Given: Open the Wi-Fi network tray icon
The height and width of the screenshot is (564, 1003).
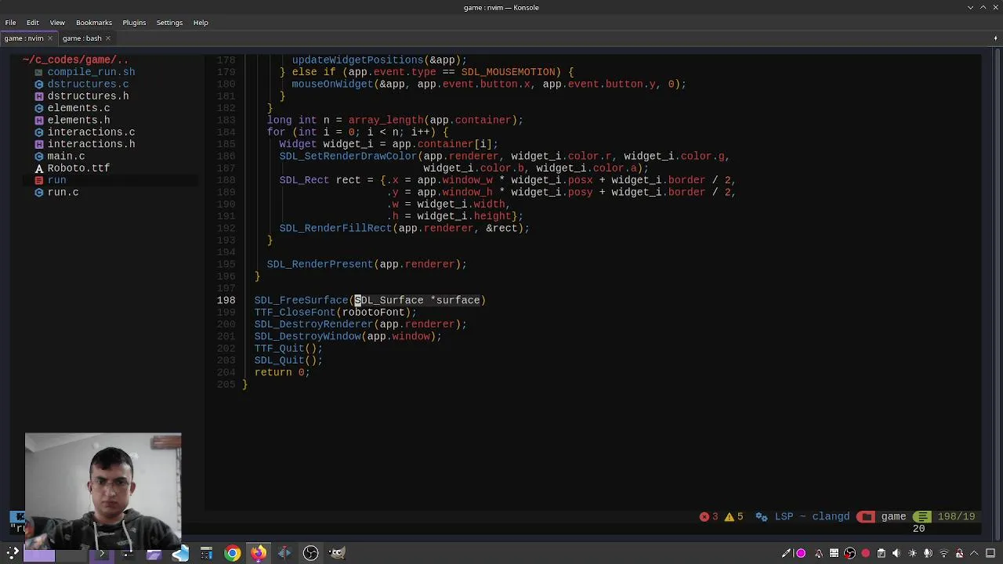Looking at the screenshot, I should coord(943,553).
